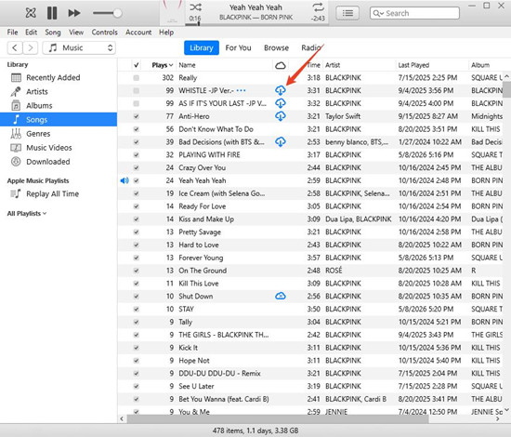Toggle repeat in the now playing display
Viewport: 511px width, 437px height.
coord(318,7)
